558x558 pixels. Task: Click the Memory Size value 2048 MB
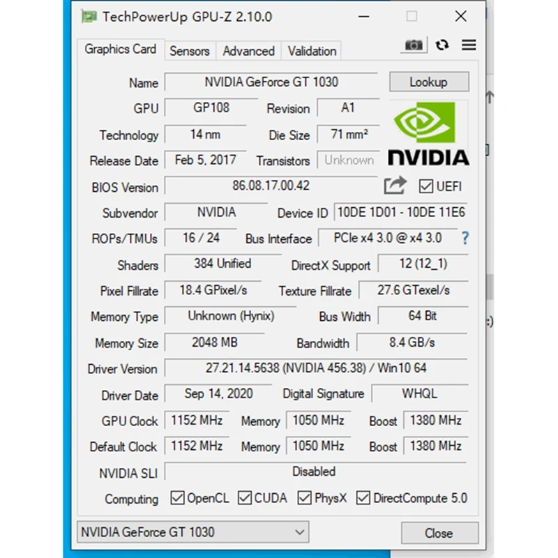(215, 342)
